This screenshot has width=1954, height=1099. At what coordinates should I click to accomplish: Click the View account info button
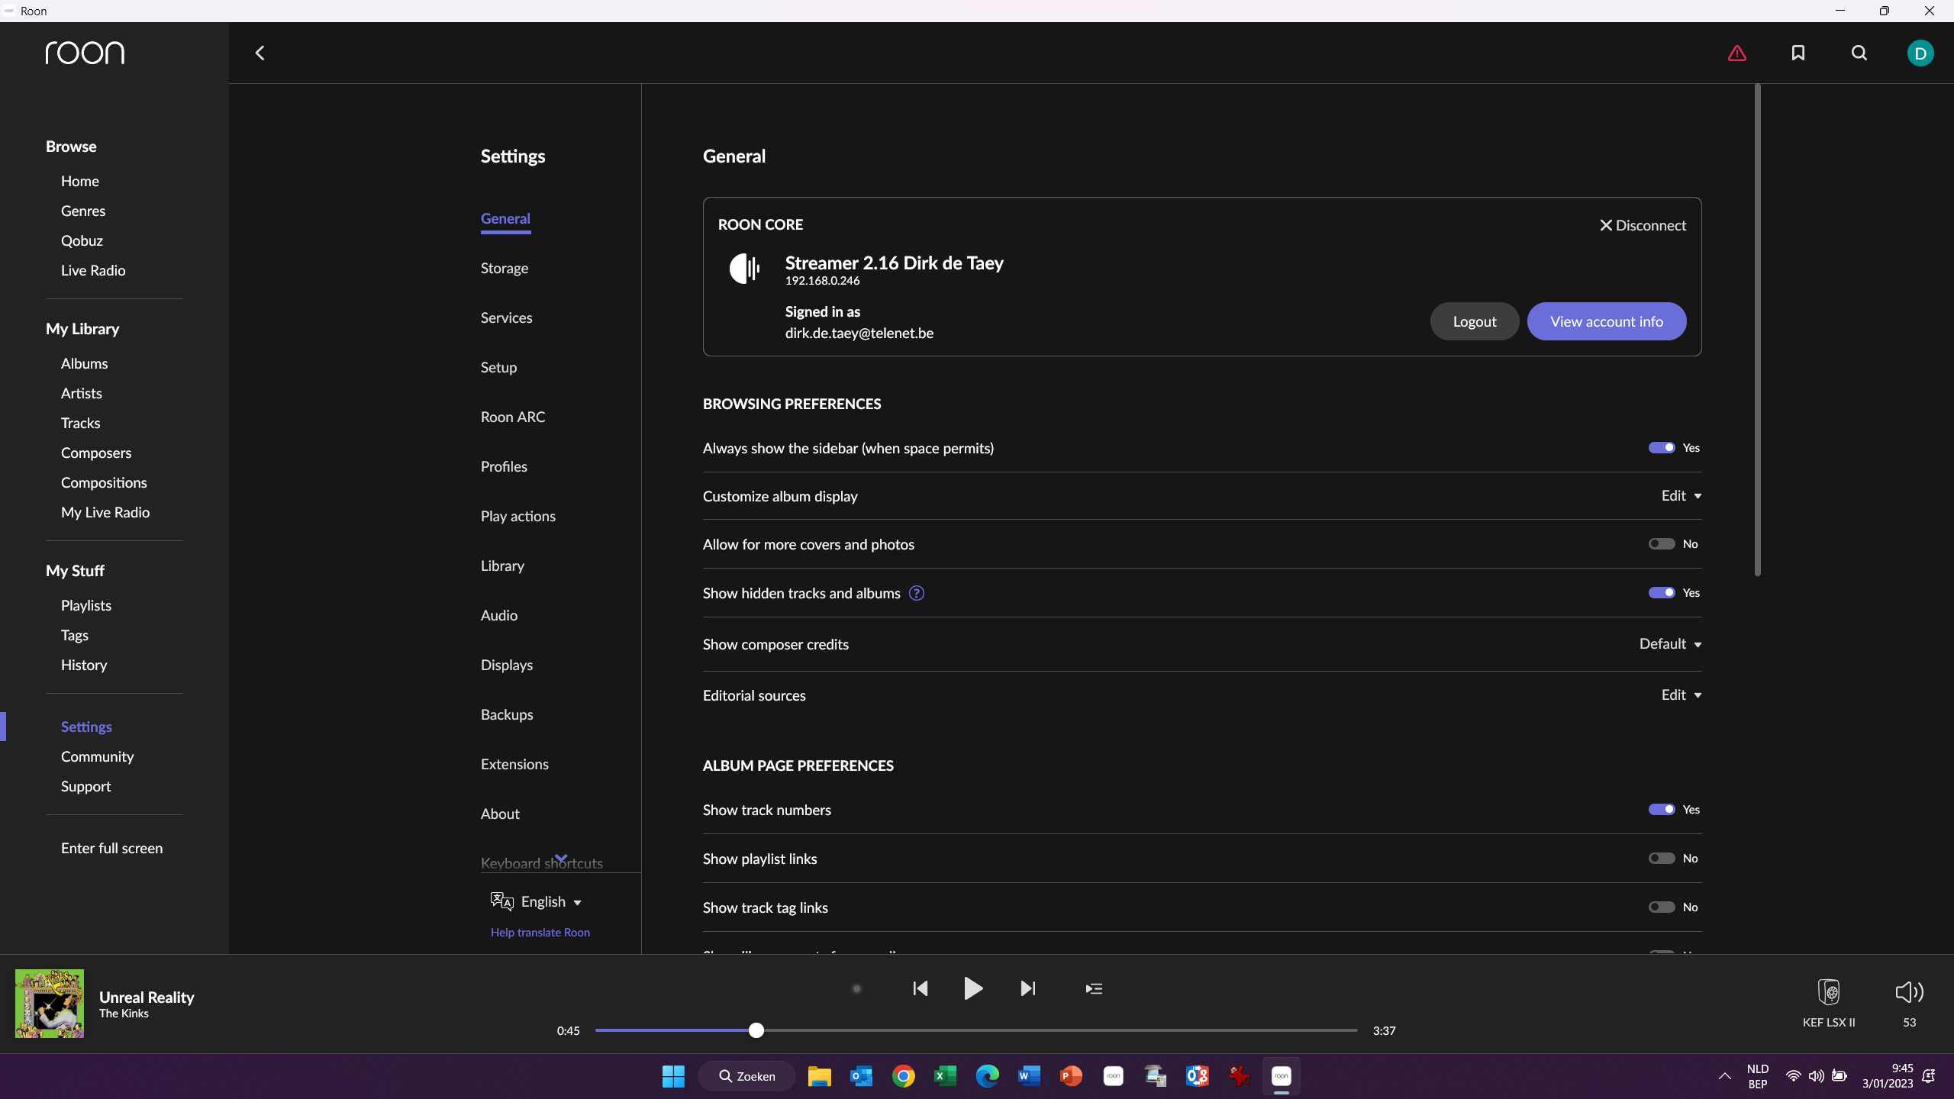[1606, 321]
